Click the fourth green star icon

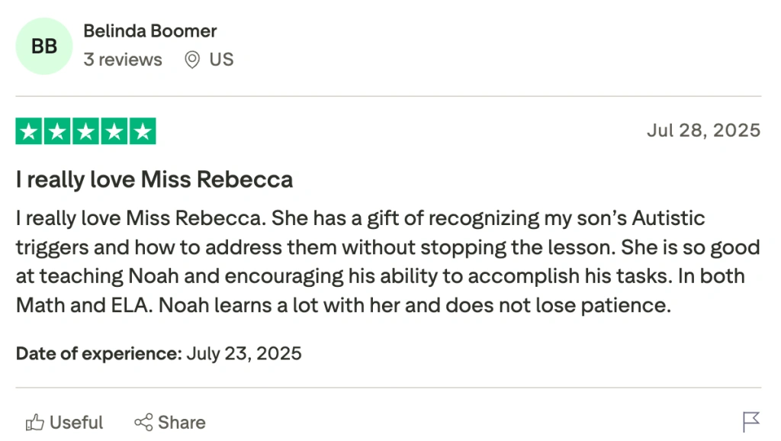[x=114, y=130]
